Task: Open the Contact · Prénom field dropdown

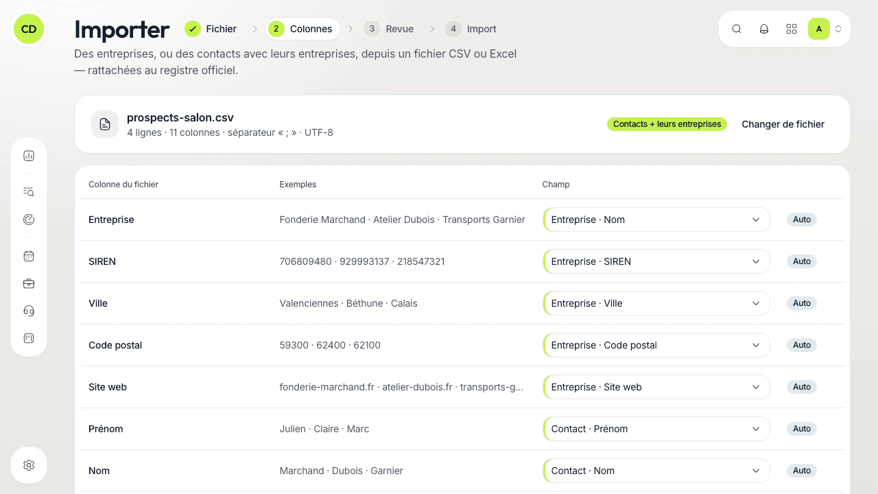Action: (656, 429)
